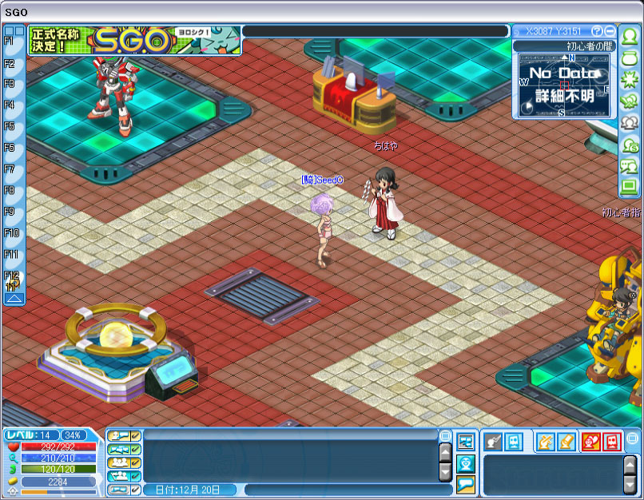Image resolution: width=644 pixels, height=500 pixels.
Task: Toggle the green multi-bubble chat channel
Action: click(124, 450)
